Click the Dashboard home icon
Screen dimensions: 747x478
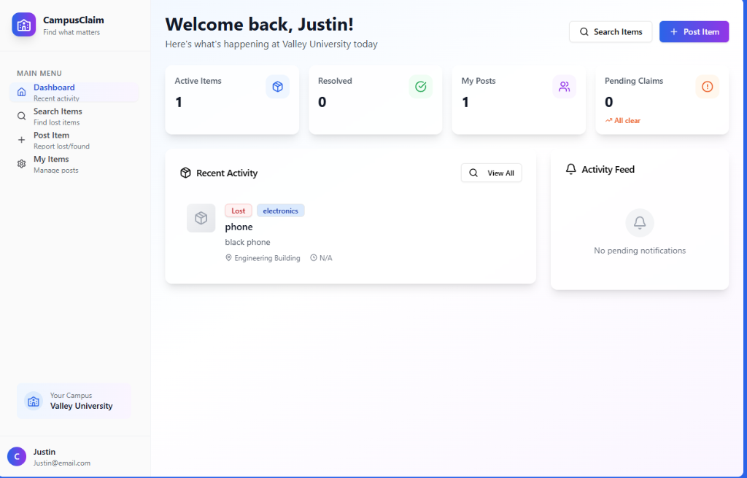(21, 92)
